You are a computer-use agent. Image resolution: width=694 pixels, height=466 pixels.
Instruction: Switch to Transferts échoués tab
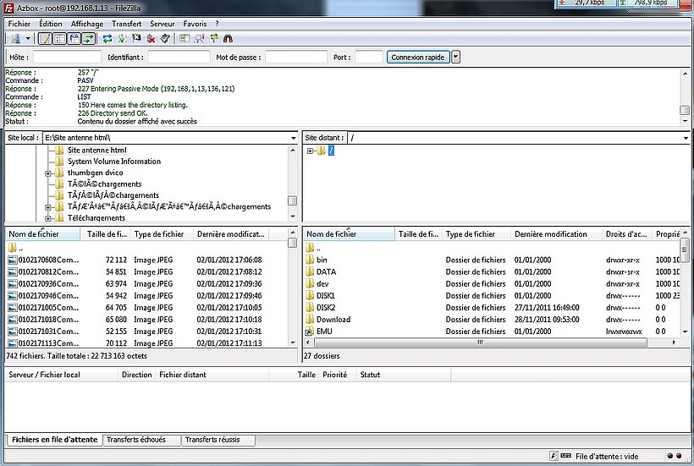click(140, 441)
